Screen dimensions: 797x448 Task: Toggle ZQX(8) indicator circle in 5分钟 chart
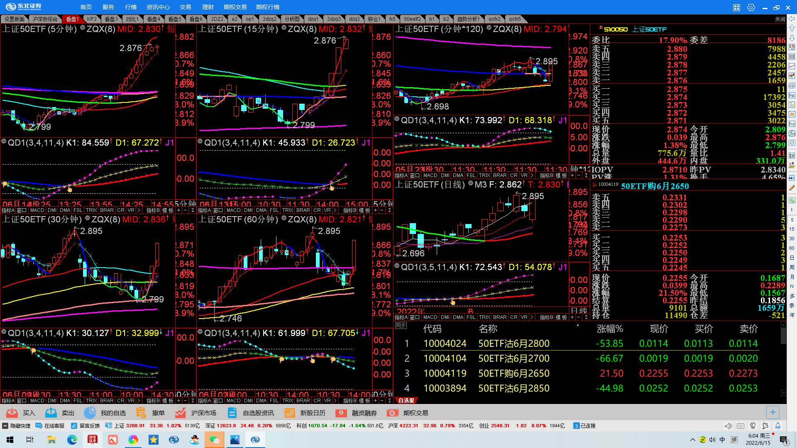tap(83, 28)
